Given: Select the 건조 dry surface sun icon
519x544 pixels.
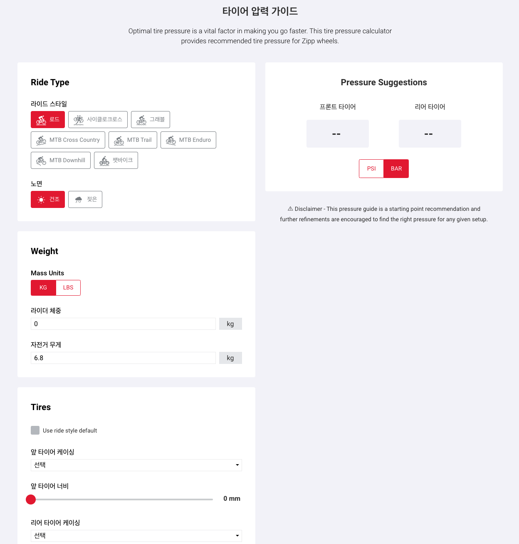Looking at the screenshot, I should pos(41,200).
